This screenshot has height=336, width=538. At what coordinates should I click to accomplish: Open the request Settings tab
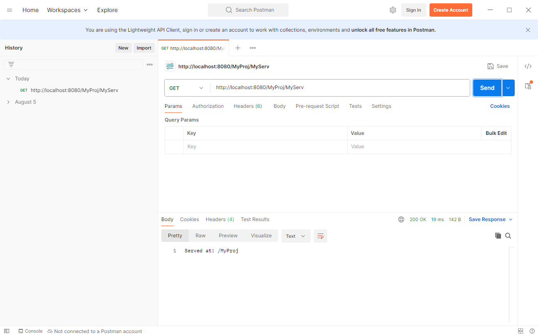tap(381, 106)
